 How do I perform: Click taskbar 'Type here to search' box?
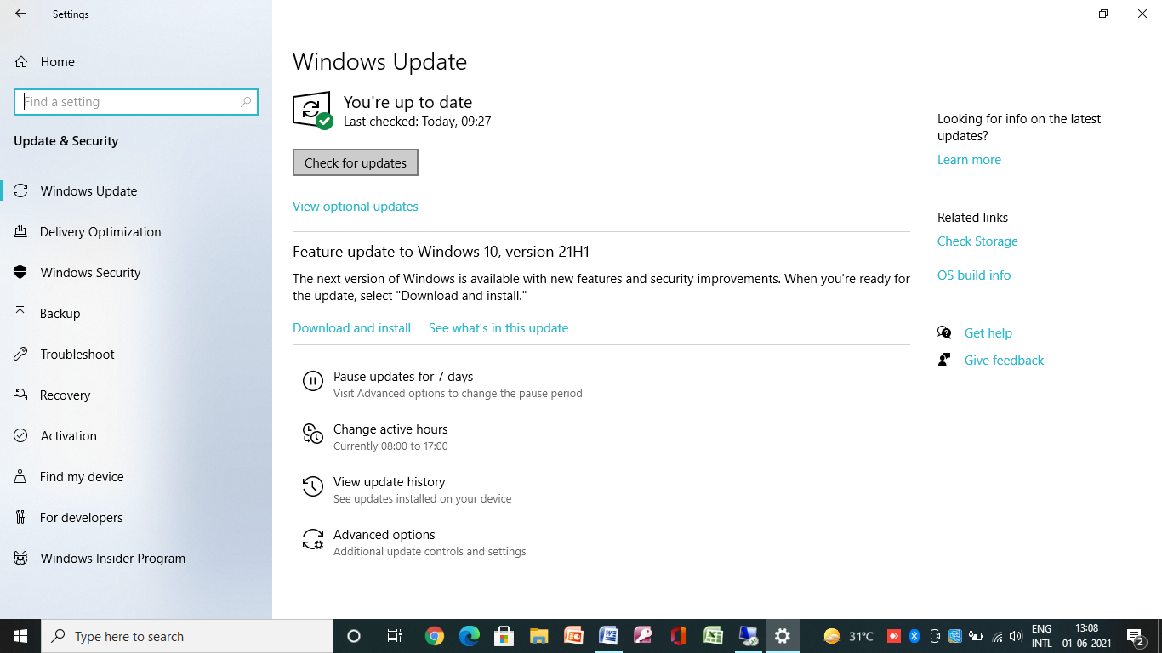click(187, 636)
